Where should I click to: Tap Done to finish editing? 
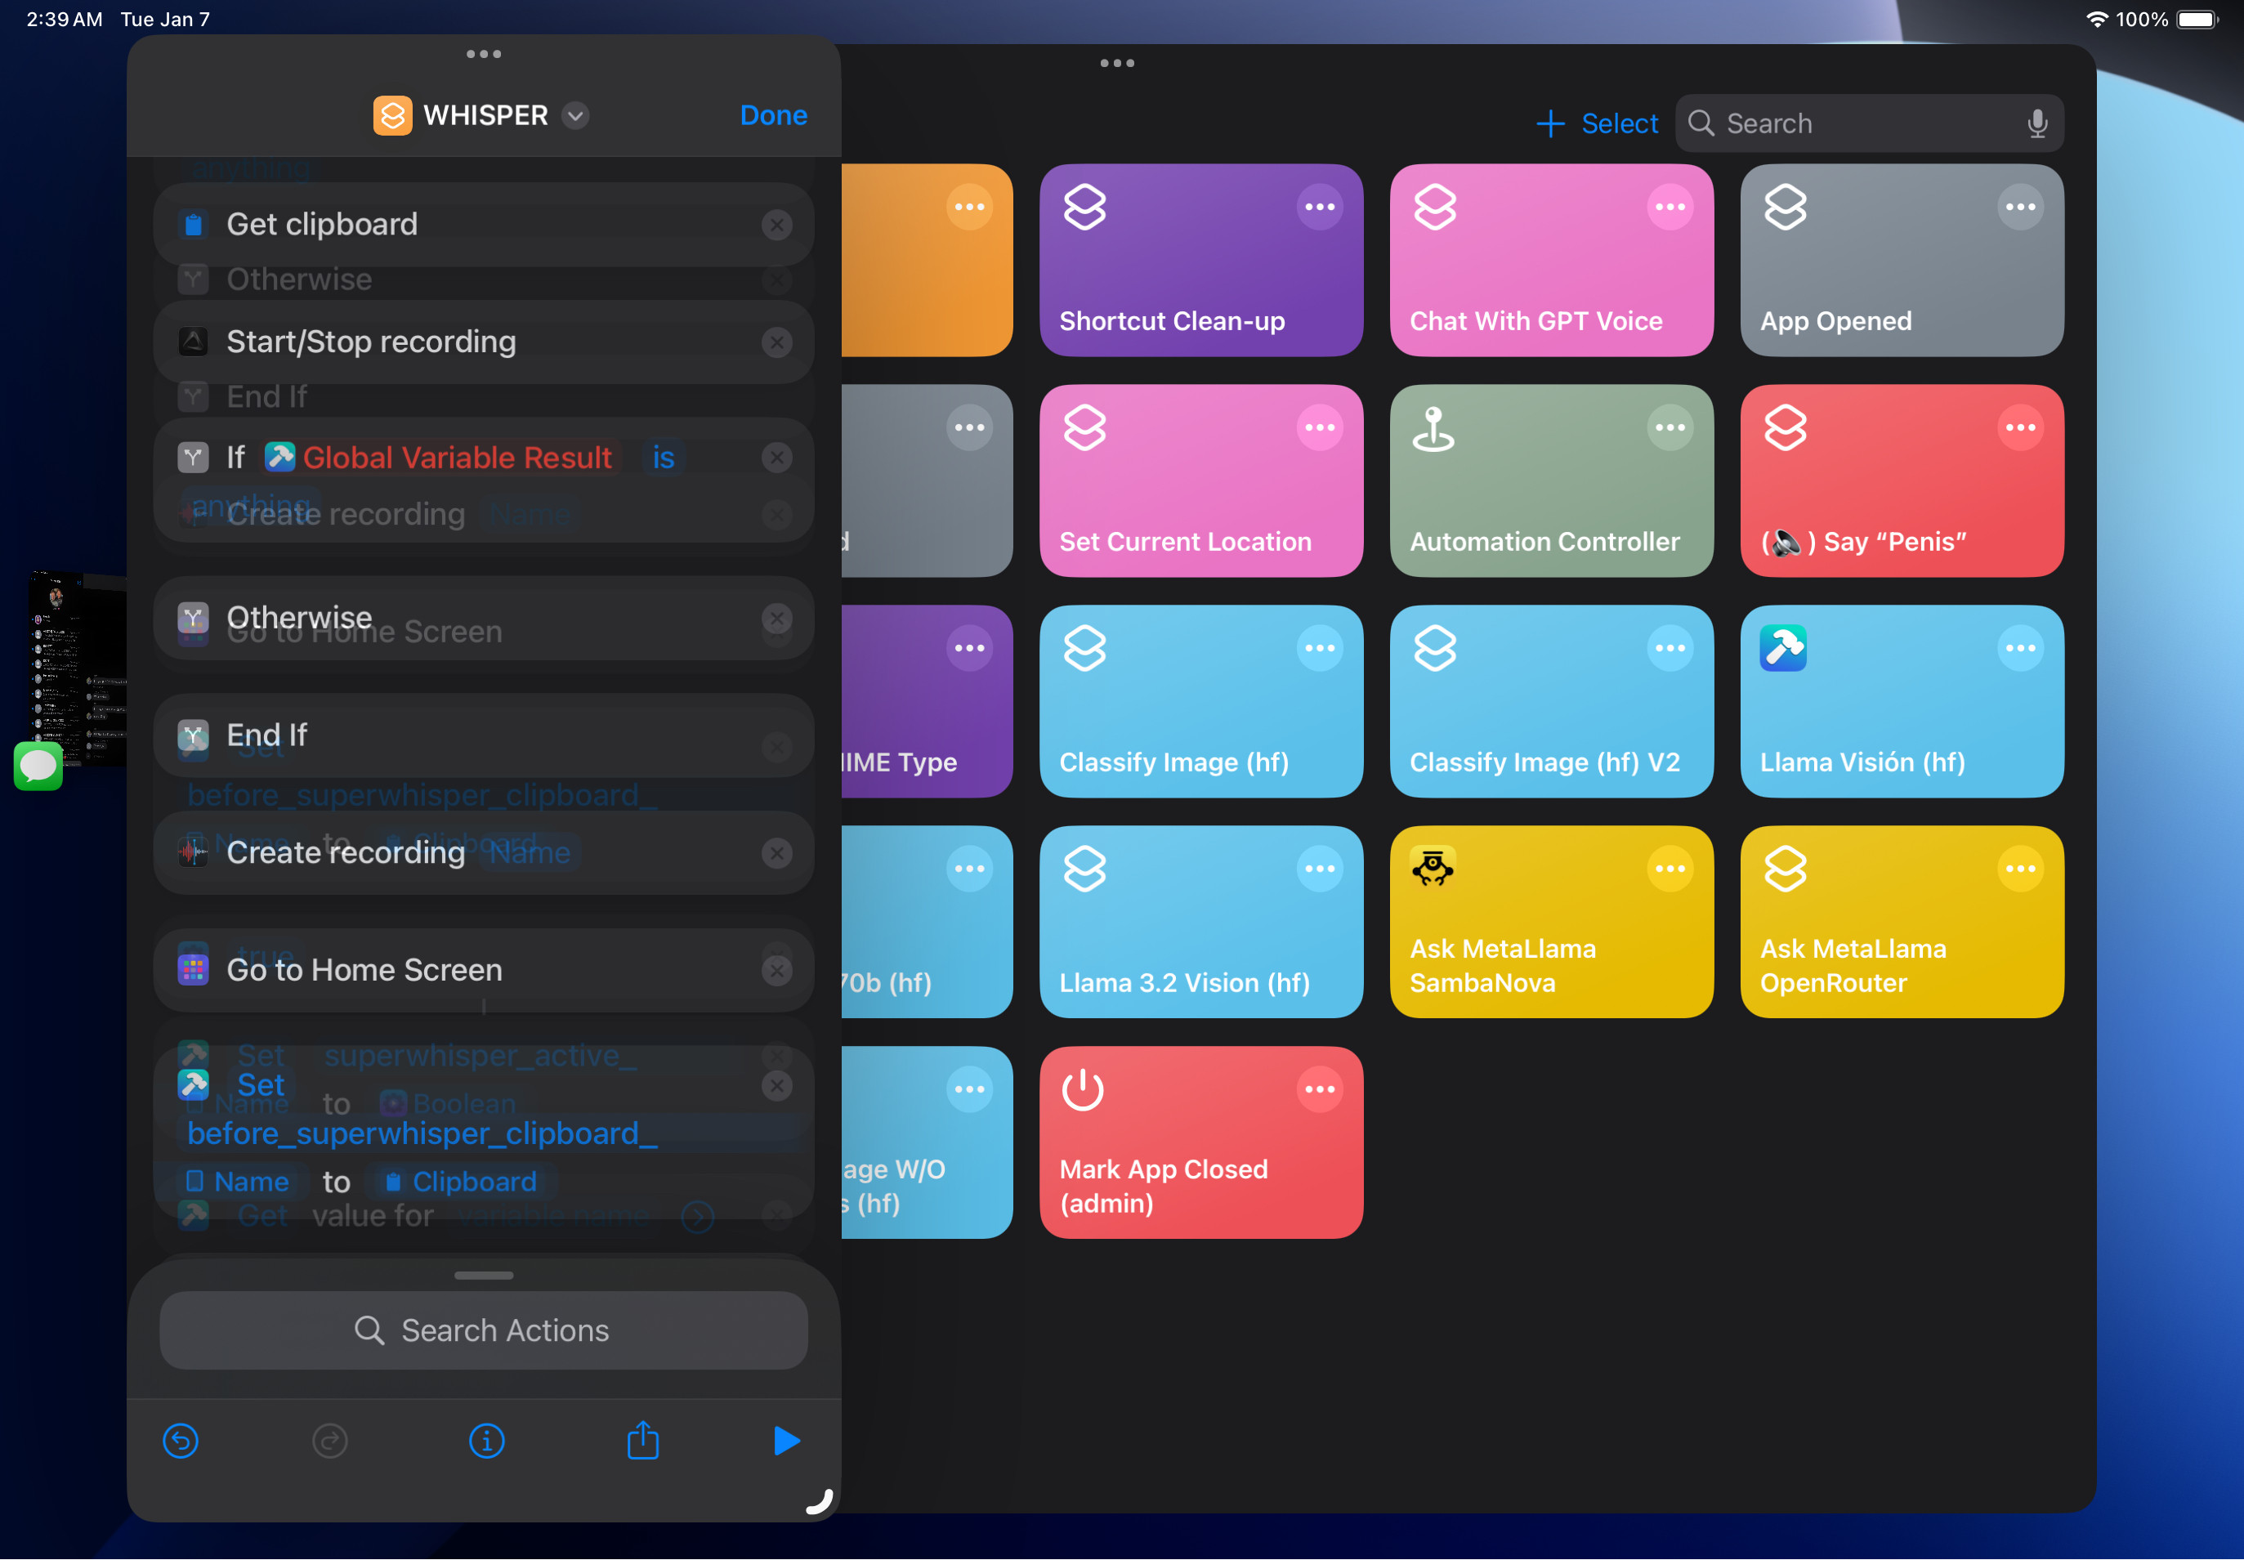pos(773,115)
